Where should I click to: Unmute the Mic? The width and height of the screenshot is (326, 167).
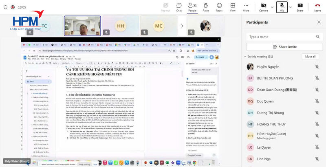pos(282,7)
